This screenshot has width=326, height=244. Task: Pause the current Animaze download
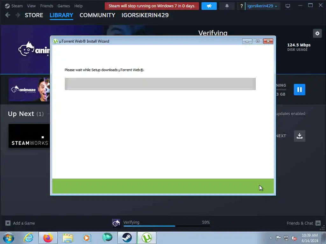point(299,89)
